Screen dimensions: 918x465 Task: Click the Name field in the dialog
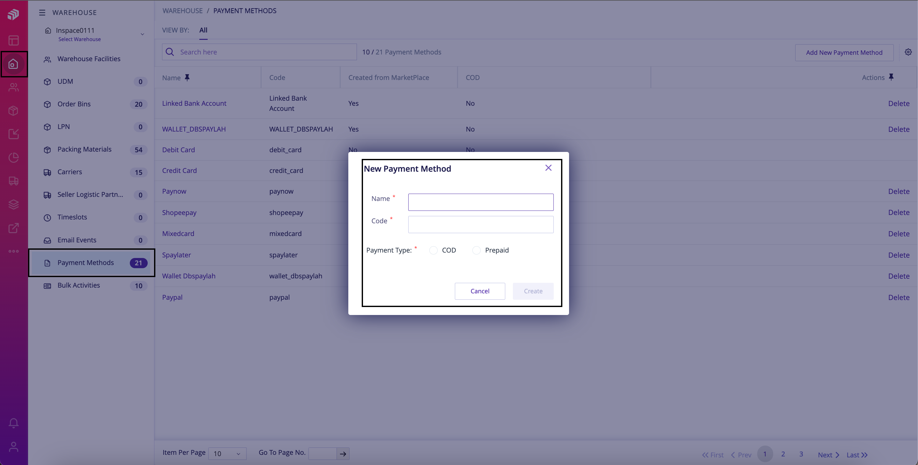(481, 202)
